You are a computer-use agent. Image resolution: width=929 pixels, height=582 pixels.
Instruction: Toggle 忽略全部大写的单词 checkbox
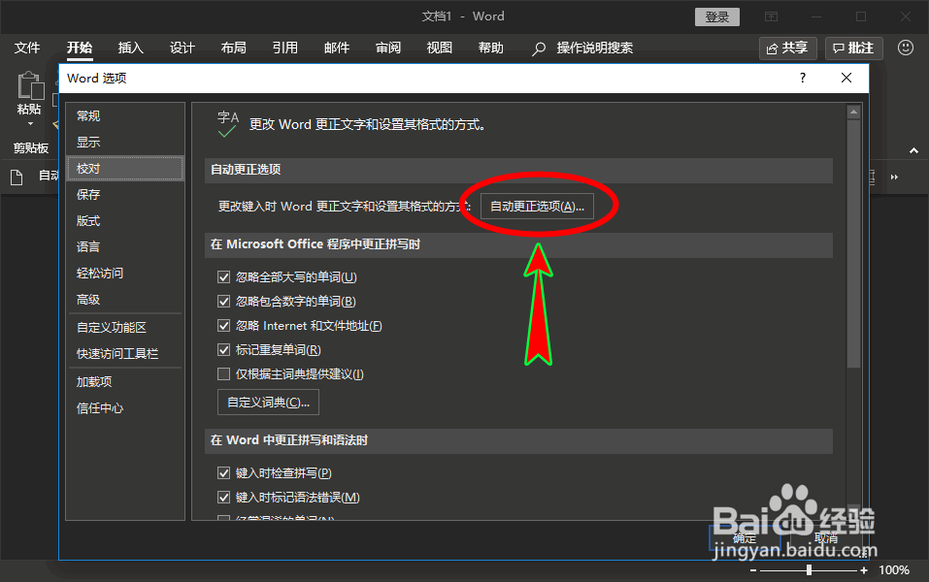[224, 277]
